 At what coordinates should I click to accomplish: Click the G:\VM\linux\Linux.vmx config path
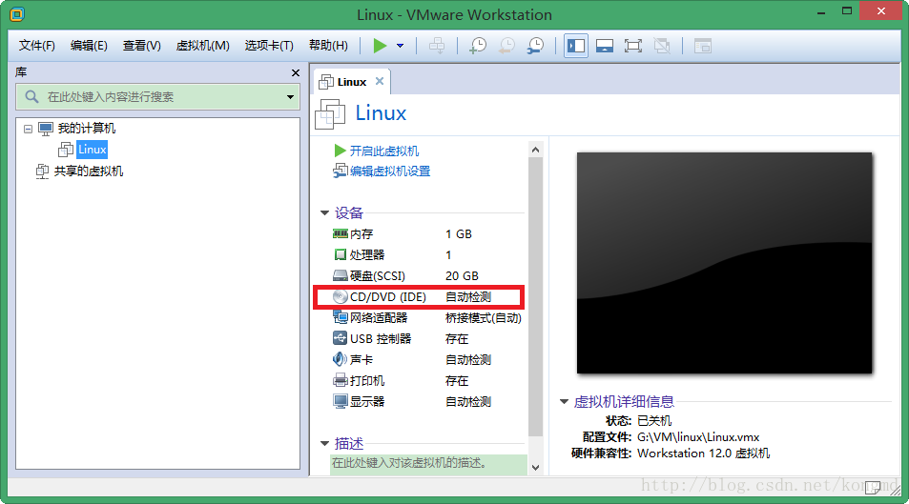pyautogui.click(x=698, y=437)
